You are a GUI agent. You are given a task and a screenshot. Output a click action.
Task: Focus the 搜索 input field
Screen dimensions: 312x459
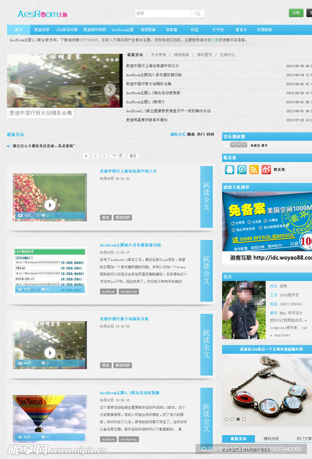point(163,14)
